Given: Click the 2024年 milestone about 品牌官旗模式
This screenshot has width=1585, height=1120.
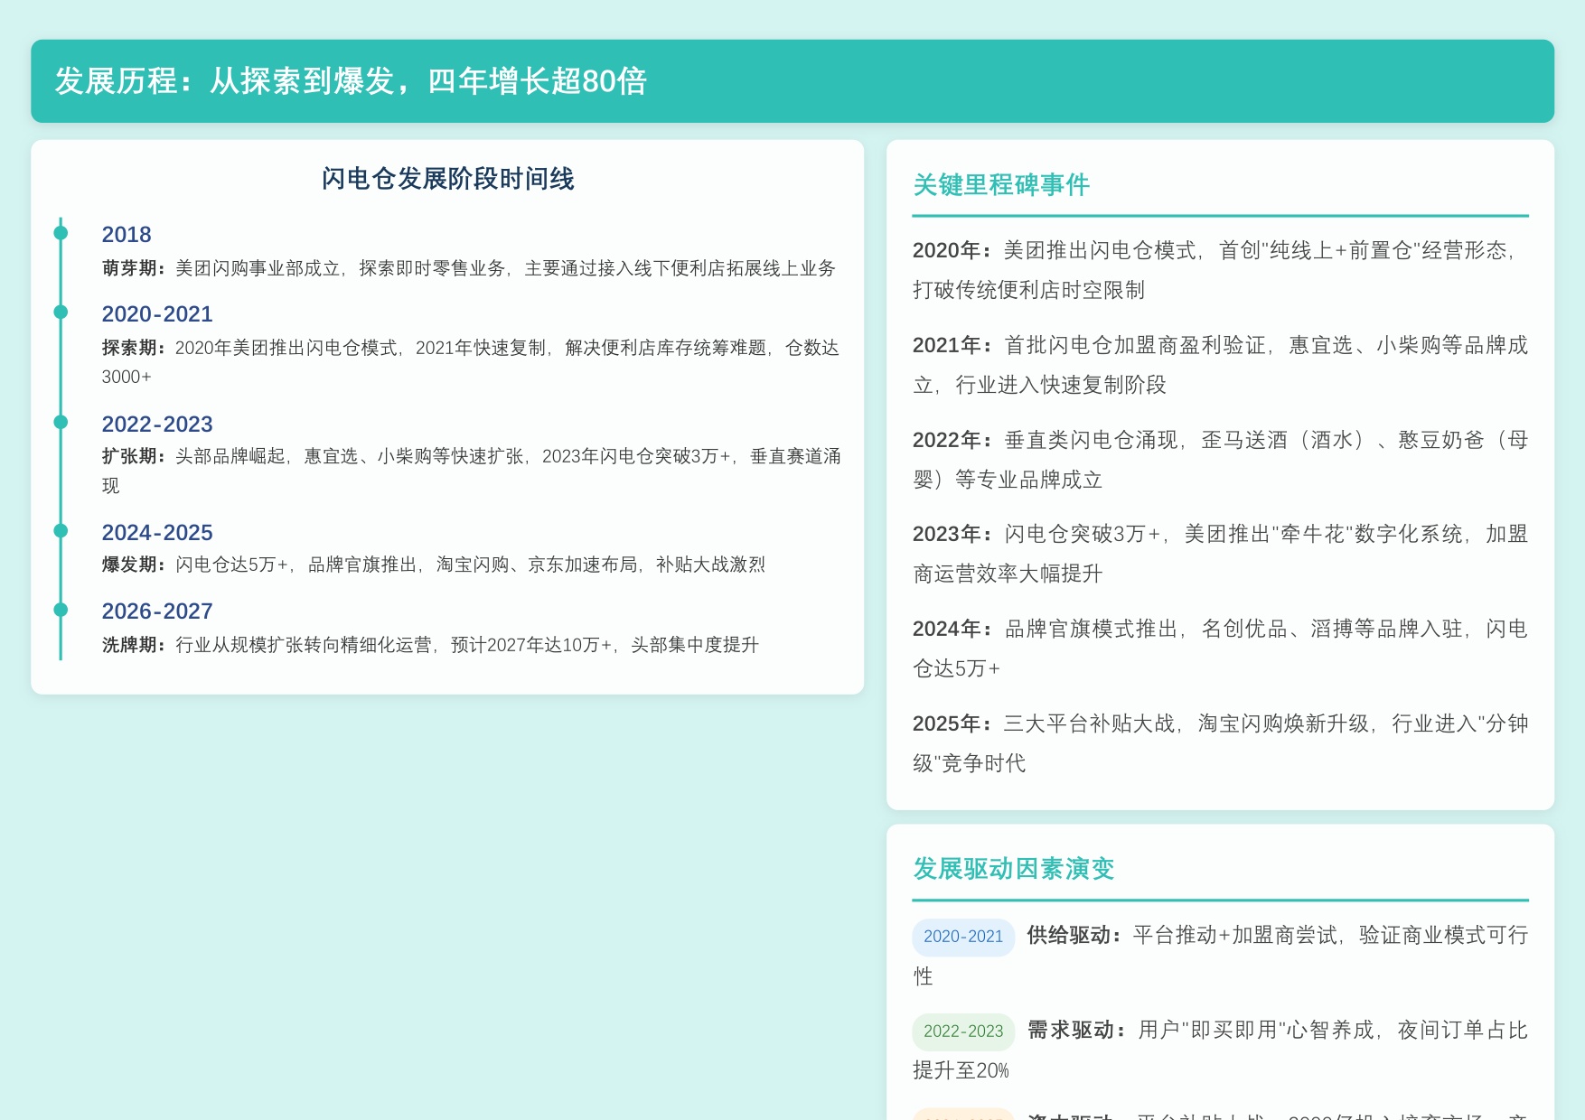Looking at the screenshot, I should click(x=1220, y=649).
